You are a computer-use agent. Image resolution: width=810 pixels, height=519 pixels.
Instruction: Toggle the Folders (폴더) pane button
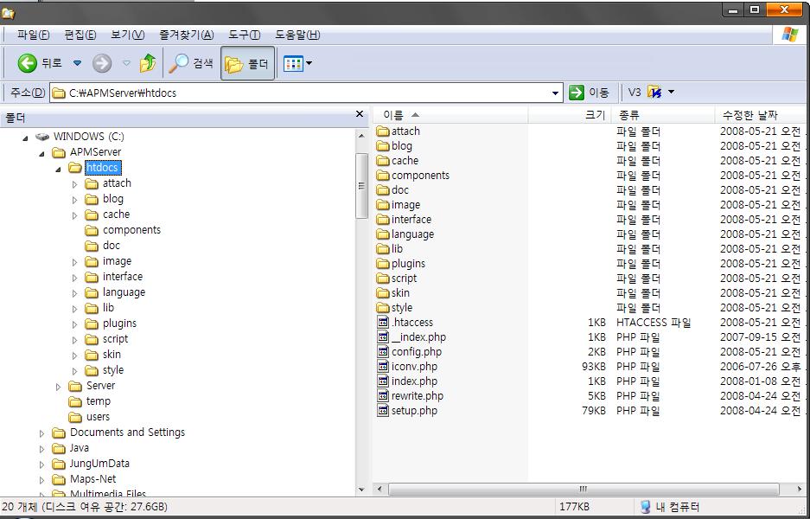[247, 64]
